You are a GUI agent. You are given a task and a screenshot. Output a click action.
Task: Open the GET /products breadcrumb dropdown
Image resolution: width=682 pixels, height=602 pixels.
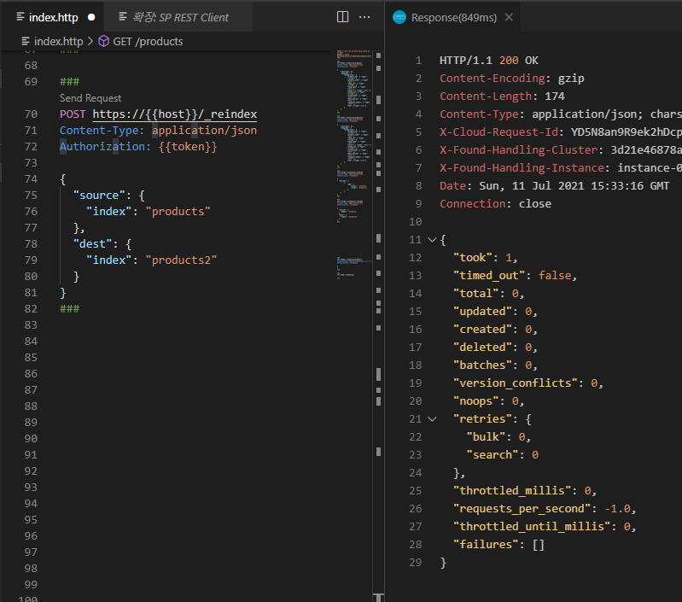pos(148,41)
